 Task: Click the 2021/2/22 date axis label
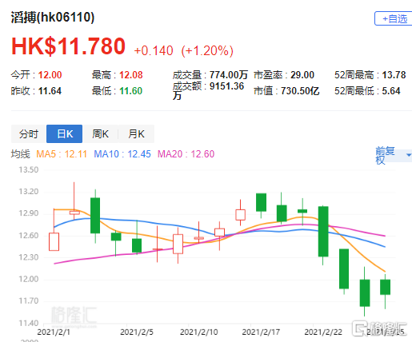pyautogui.click(x=323, y=332)
